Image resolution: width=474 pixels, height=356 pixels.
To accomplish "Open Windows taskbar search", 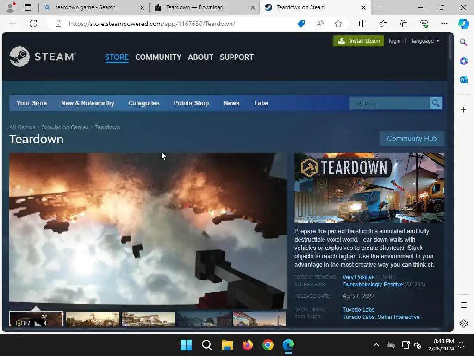I will (207, 345).
